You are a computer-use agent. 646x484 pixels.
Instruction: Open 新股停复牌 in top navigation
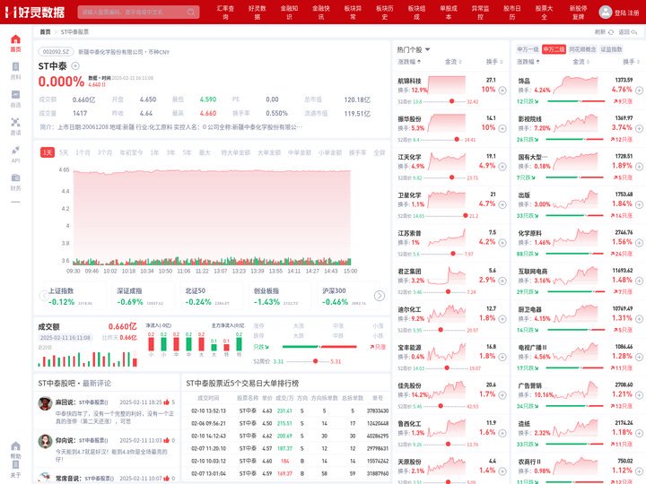(x=579, y=13)
